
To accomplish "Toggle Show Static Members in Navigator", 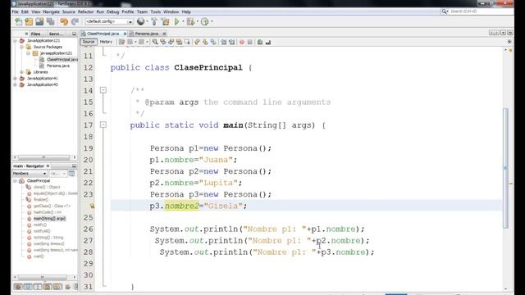I will point(38,287).
